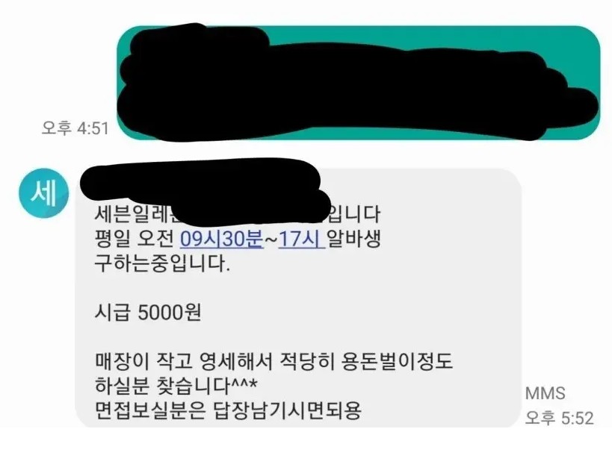Tap the MMS label beside the message
612x467 pixels.
pyautogui.click(x=545, y=393)
